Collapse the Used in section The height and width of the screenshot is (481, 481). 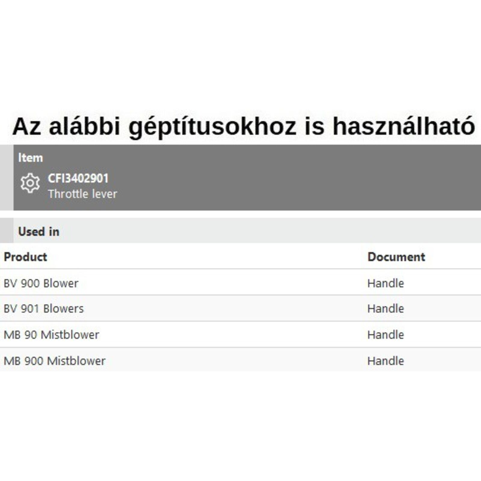coord(39,231)
